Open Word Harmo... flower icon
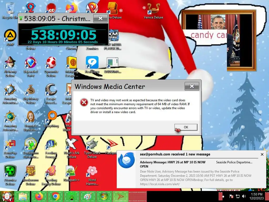269x202 pixels. click(x=92, y=175)
